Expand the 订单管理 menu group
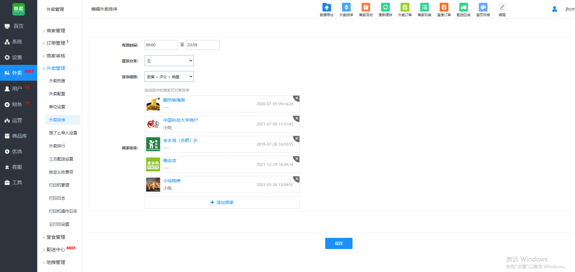 (55, 43)
